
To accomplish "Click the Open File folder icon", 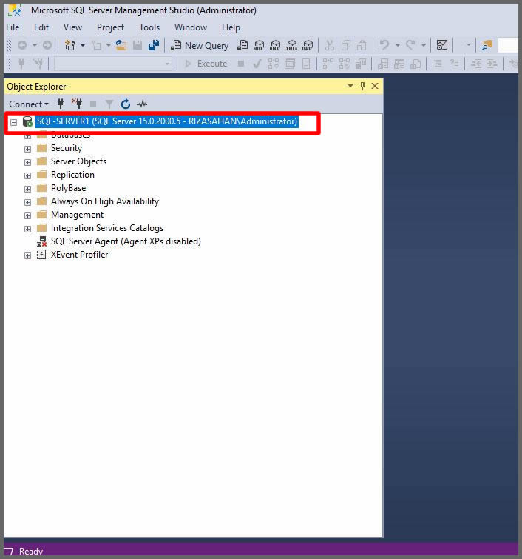I will point(121,46).
